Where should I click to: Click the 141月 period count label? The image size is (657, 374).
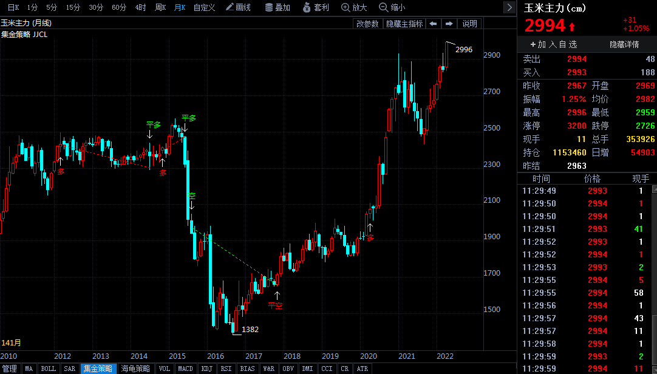(12, 342)
